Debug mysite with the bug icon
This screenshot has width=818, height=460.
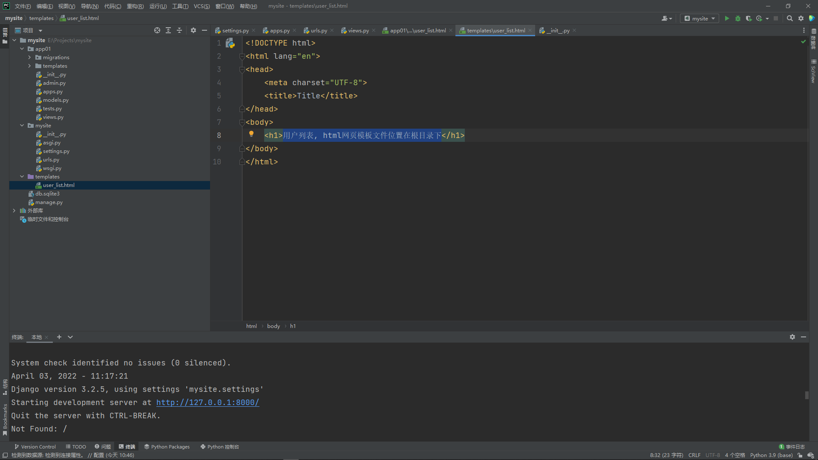738,18
